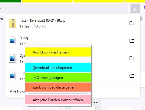
Task: Open containing folder icon for 2.jpg
Action: (x=132, y=58)
